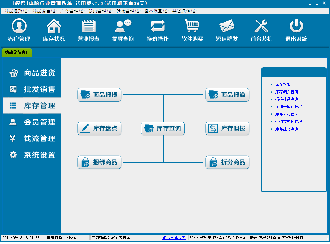Click the 库存报警 link in right panel
Image resolution: width=330 pixels, height=244 pixels.
pyautogui.click(x=283, y=85)
